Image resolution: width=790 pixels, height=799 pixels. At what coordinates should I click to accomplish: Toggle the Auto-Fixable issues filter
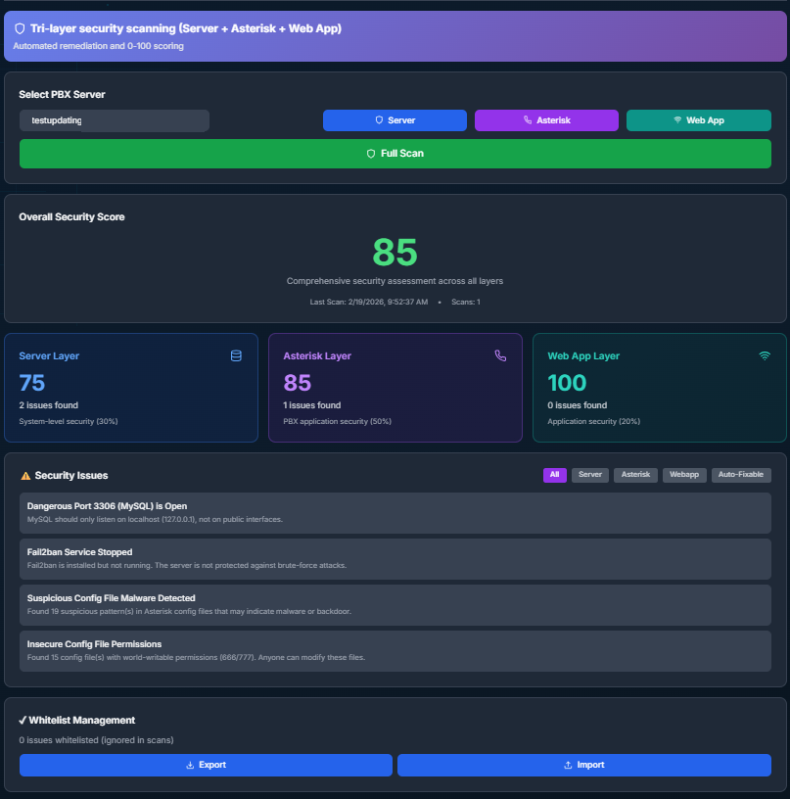(741, 475)
